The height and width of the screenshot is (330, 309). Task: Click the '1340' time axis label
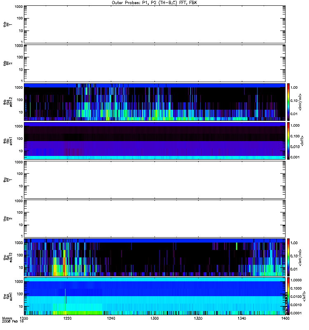click(242, 318)
